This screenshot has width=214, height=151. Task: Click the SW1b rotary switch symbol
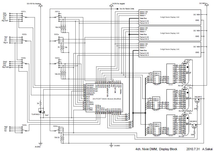24,17
